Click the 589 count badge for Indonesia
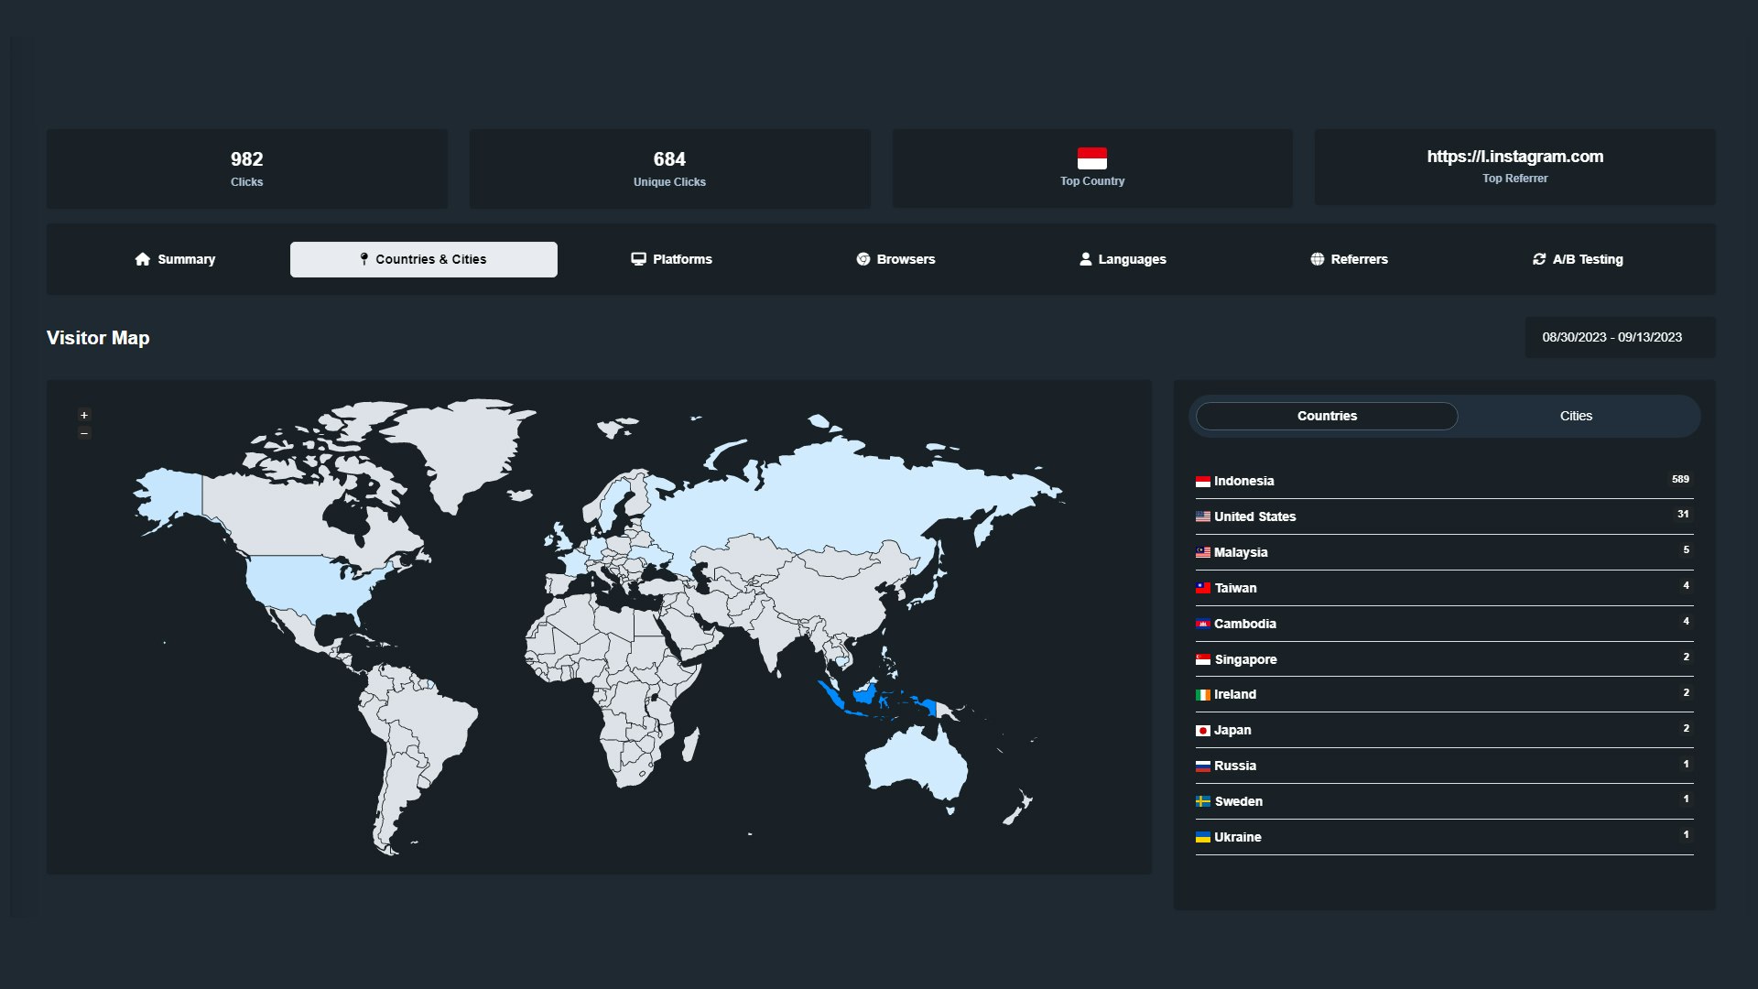 coord(1680,479)
